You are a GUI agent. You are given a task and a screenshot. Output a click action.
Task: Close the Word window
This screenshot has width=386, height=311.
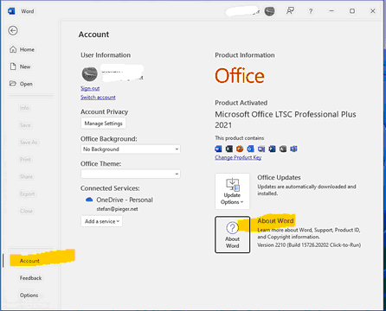pos(373,11)
